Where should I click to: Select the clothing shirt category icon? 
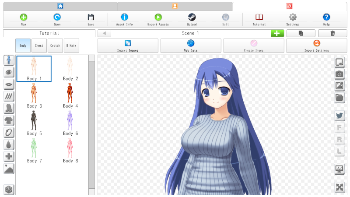pyautogui.click(x=9, y=120)
